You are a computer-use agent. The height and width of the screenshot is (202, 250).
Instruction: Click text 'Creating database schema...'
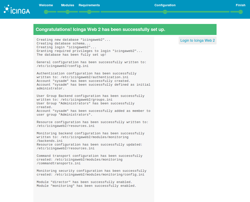(x=63, y=43)
